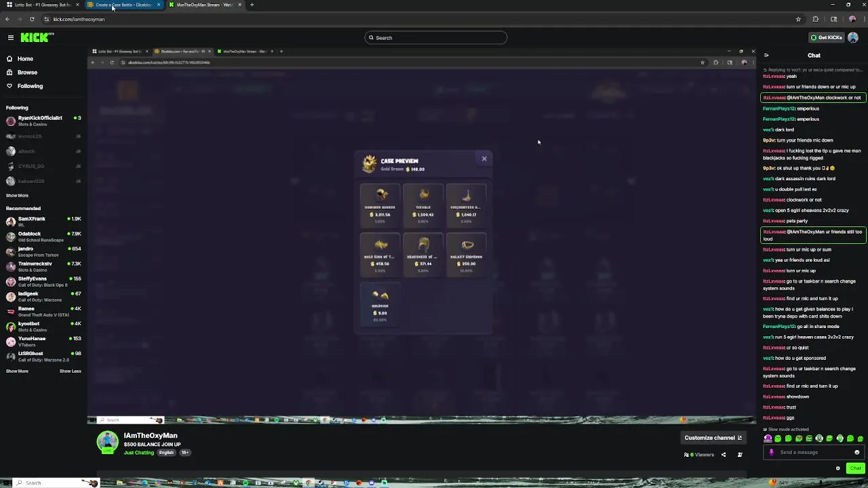The width and height of the screenshot is (868, 488).
Task: Collapse recommended with Show Less
Action: pos(70,371)
